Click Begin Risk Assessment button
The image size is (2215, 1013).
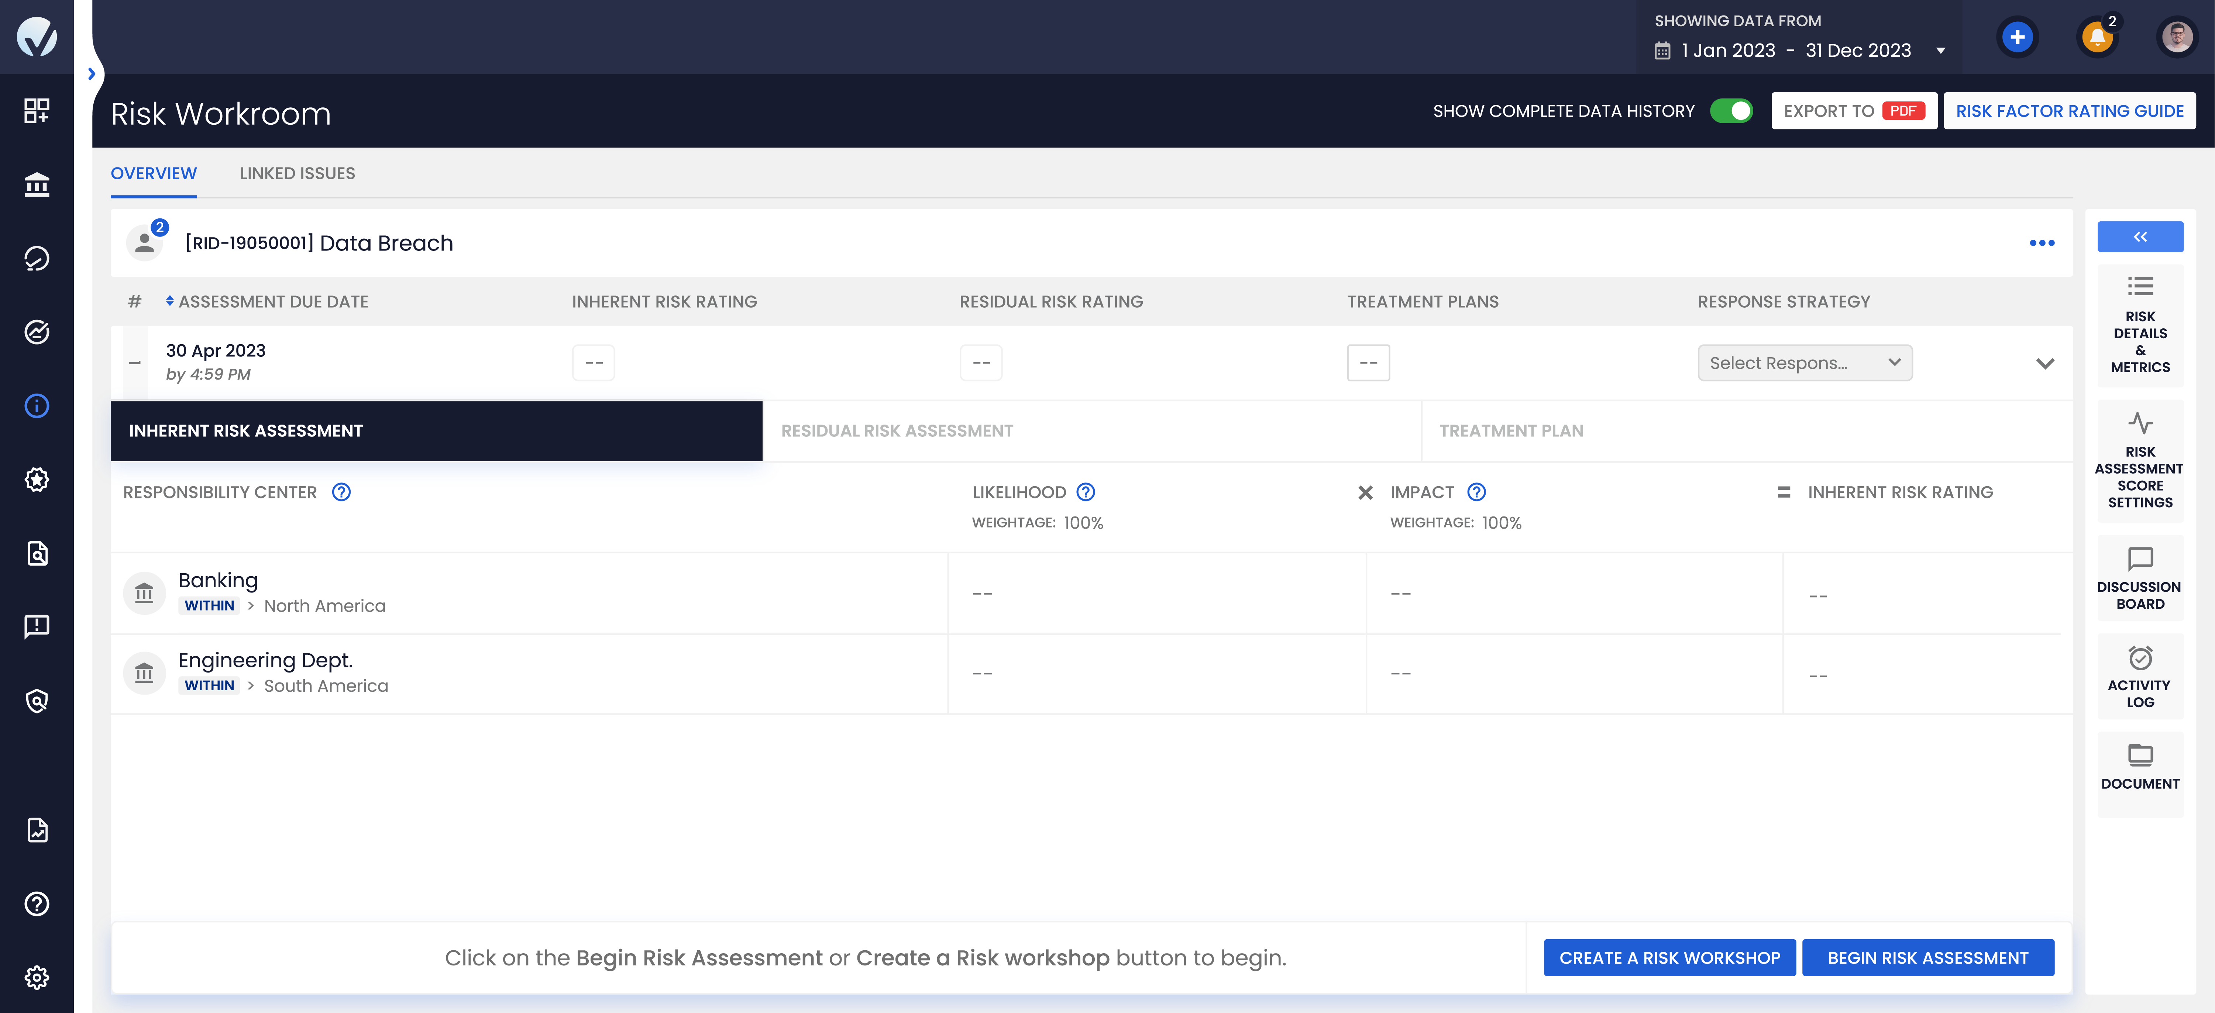1928,958
